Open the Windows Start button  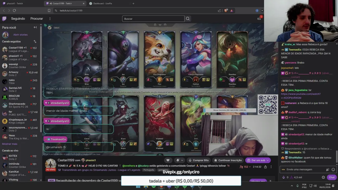[x=138, y=186]
